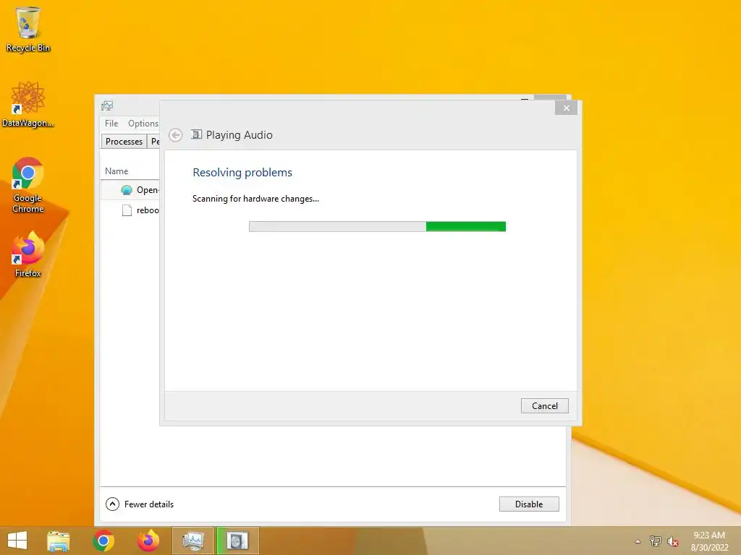Click the Disable button in Task Manager
The image size is (741, 555).
(x=529, y=504)
